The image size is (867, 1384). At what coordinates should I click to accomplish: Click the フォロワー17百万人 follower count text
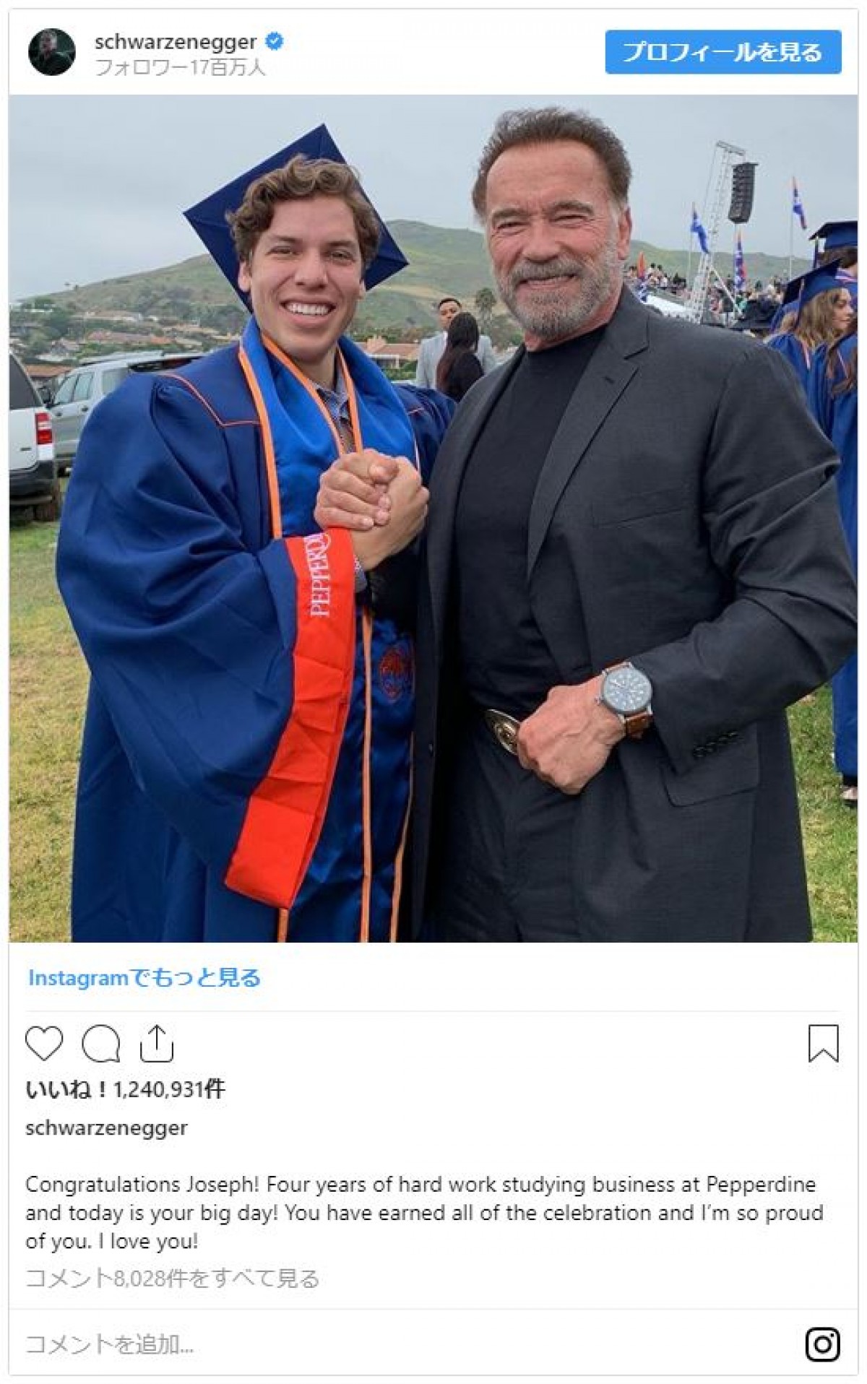[x=180, y=68]
